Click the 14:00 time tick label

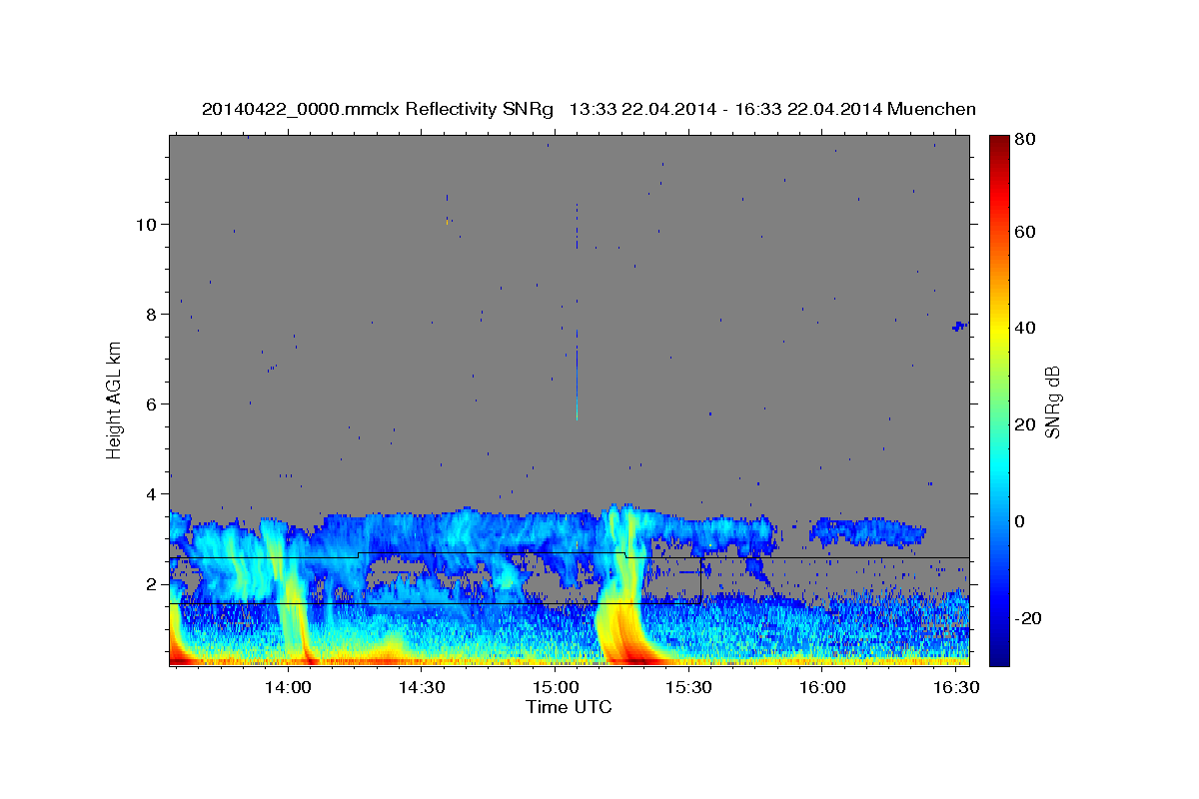pos(290,688)
